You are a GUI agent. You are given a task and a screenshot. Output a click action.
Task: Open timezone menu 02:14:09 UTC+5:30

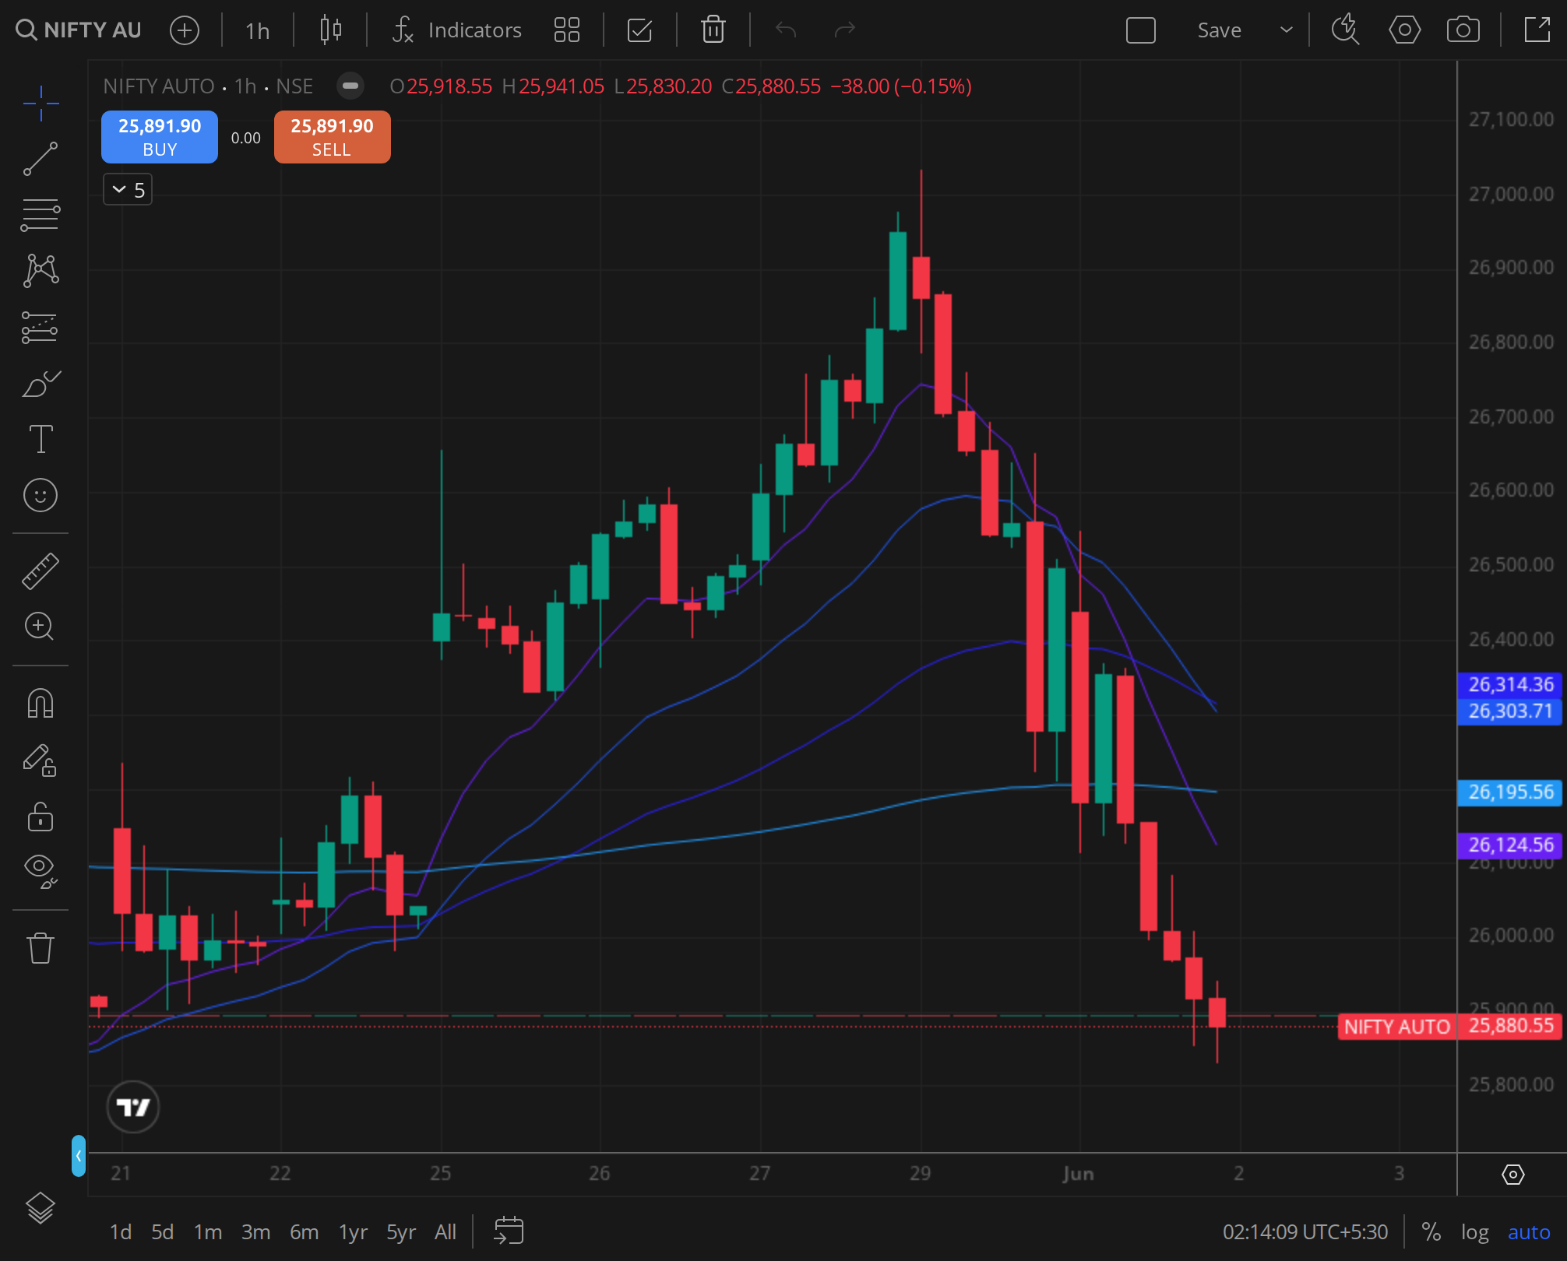pos(1305,1232)
